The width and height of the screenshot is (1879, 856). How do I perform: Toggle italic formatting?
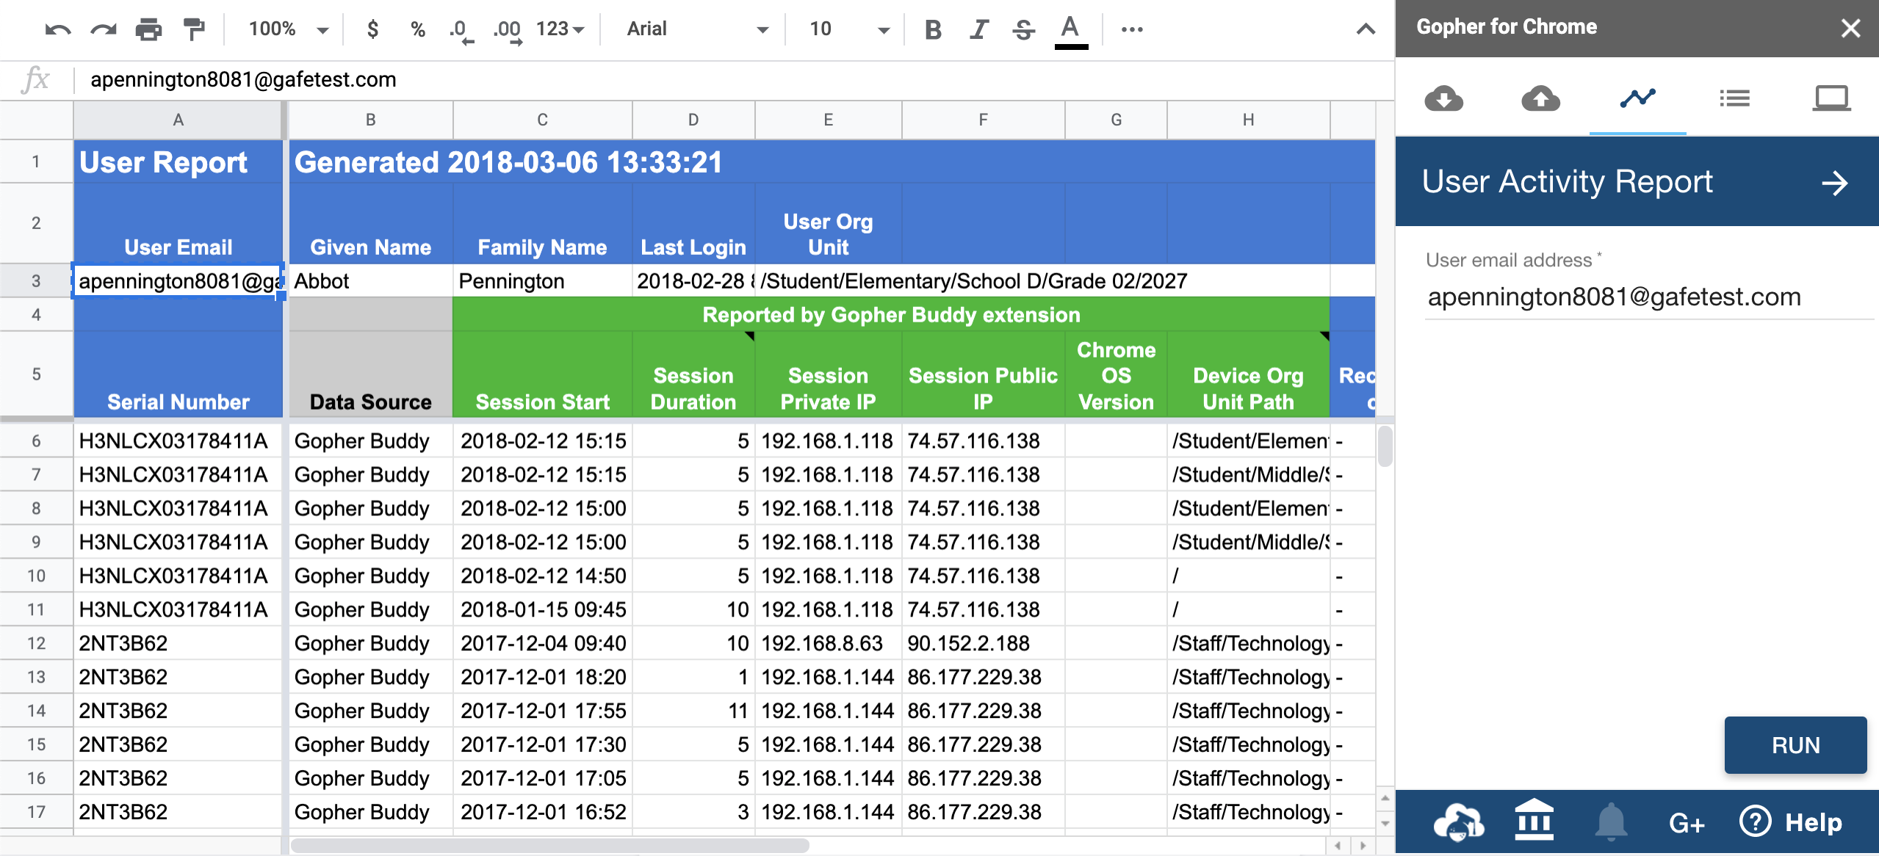(978, 29)
